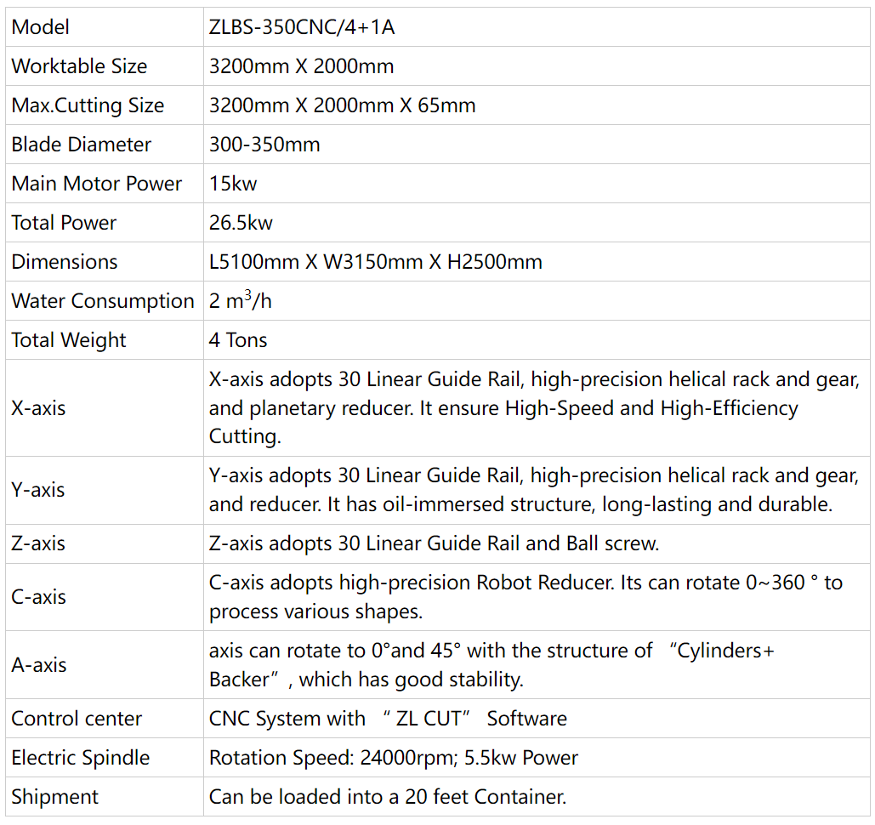875x825 pixels.
Task: Click the C-axis Robot Reducer description
Action: tap(526, 597)
